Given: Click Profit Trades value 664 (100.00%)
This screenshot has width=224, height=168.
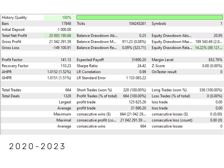Looking at the screenshot, I should click(134, 96).
